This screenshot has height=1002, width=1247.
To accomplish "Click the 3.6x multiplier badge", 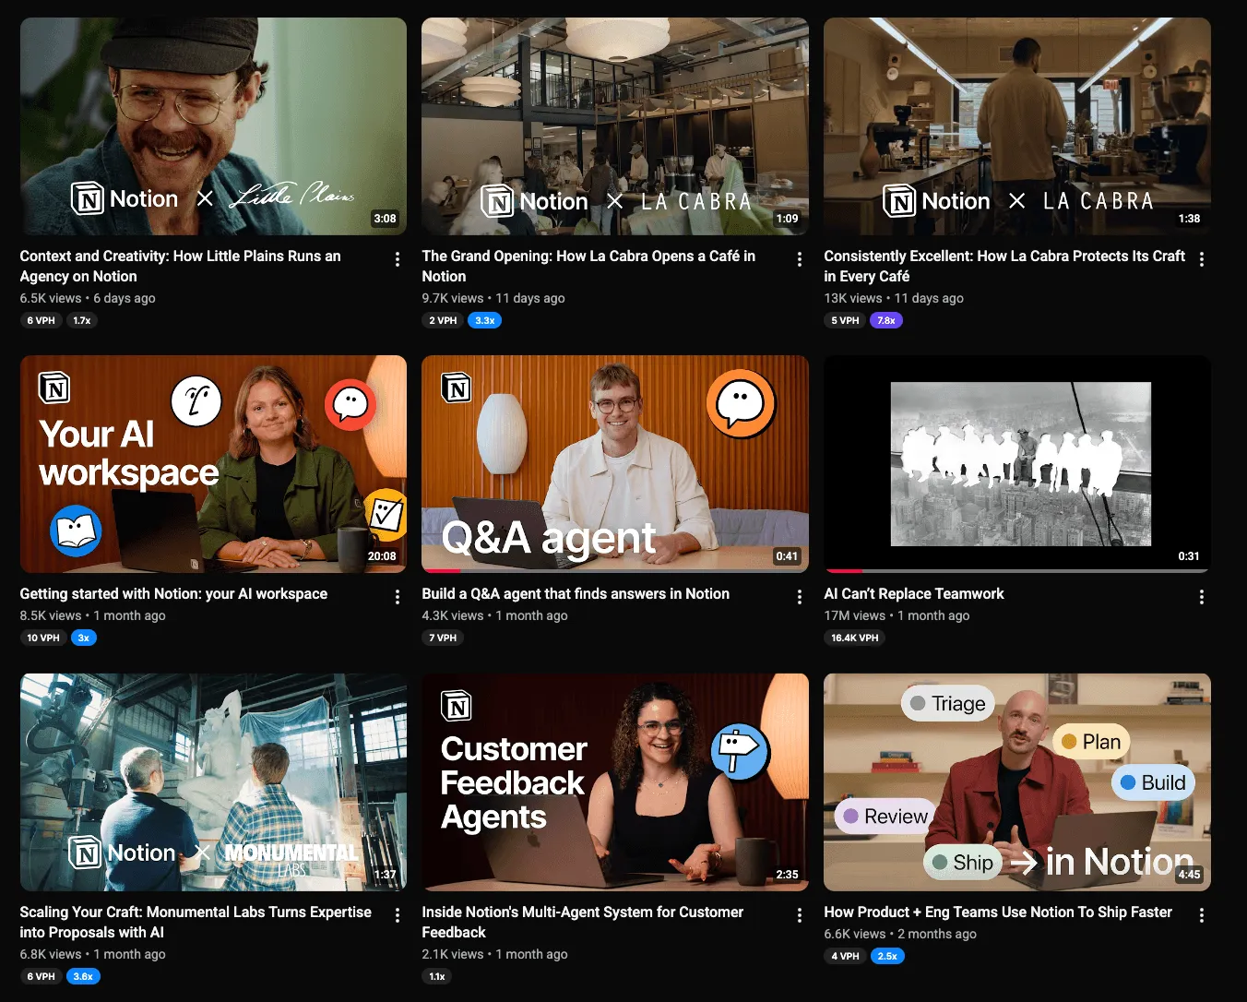I will click(83, 976).
